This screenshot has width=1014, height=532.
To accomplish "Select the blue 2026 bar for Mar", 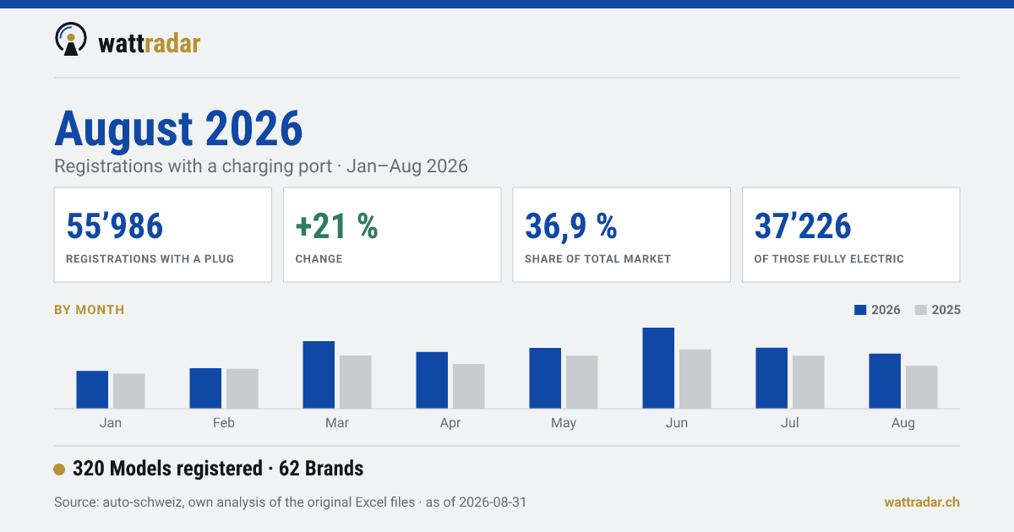I will [x=319, y=375].
